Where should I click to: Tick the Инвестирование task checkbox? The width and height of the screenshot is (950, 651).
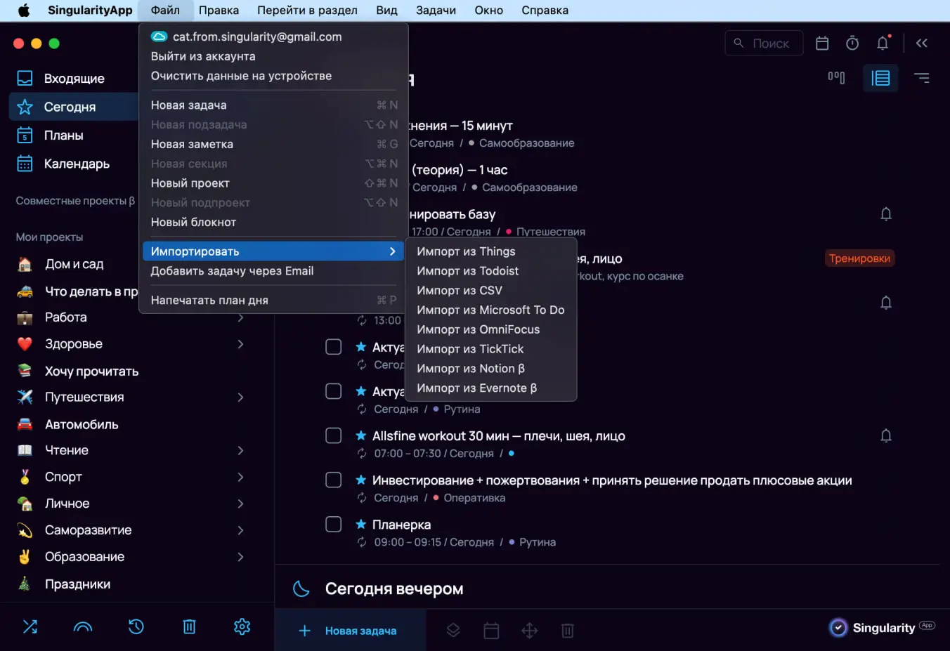(x=334, y=480)
